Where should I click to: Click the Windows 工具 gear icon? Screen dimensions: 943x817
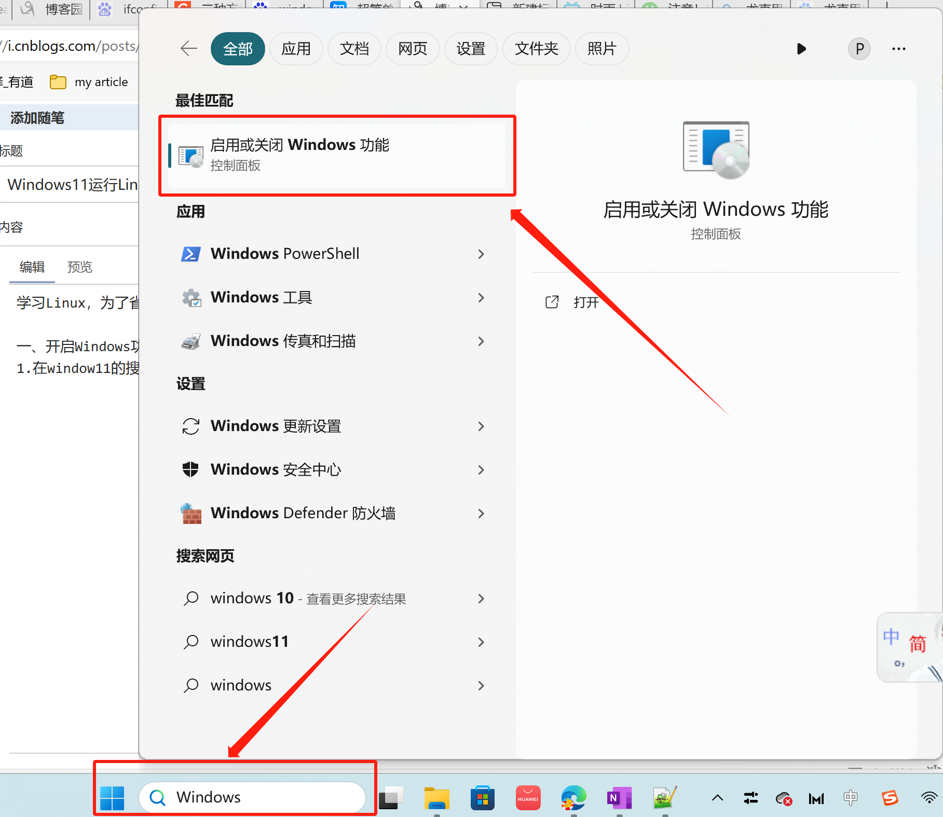coord(191,298)
